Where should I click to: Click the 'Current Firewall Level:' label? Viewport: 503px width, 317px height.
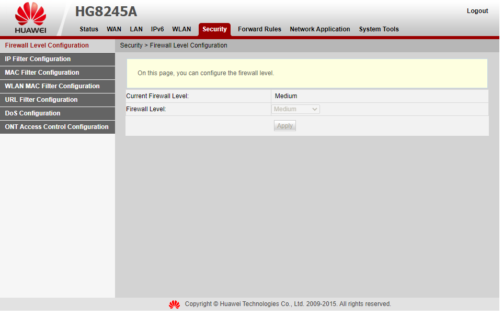point(157,96)
